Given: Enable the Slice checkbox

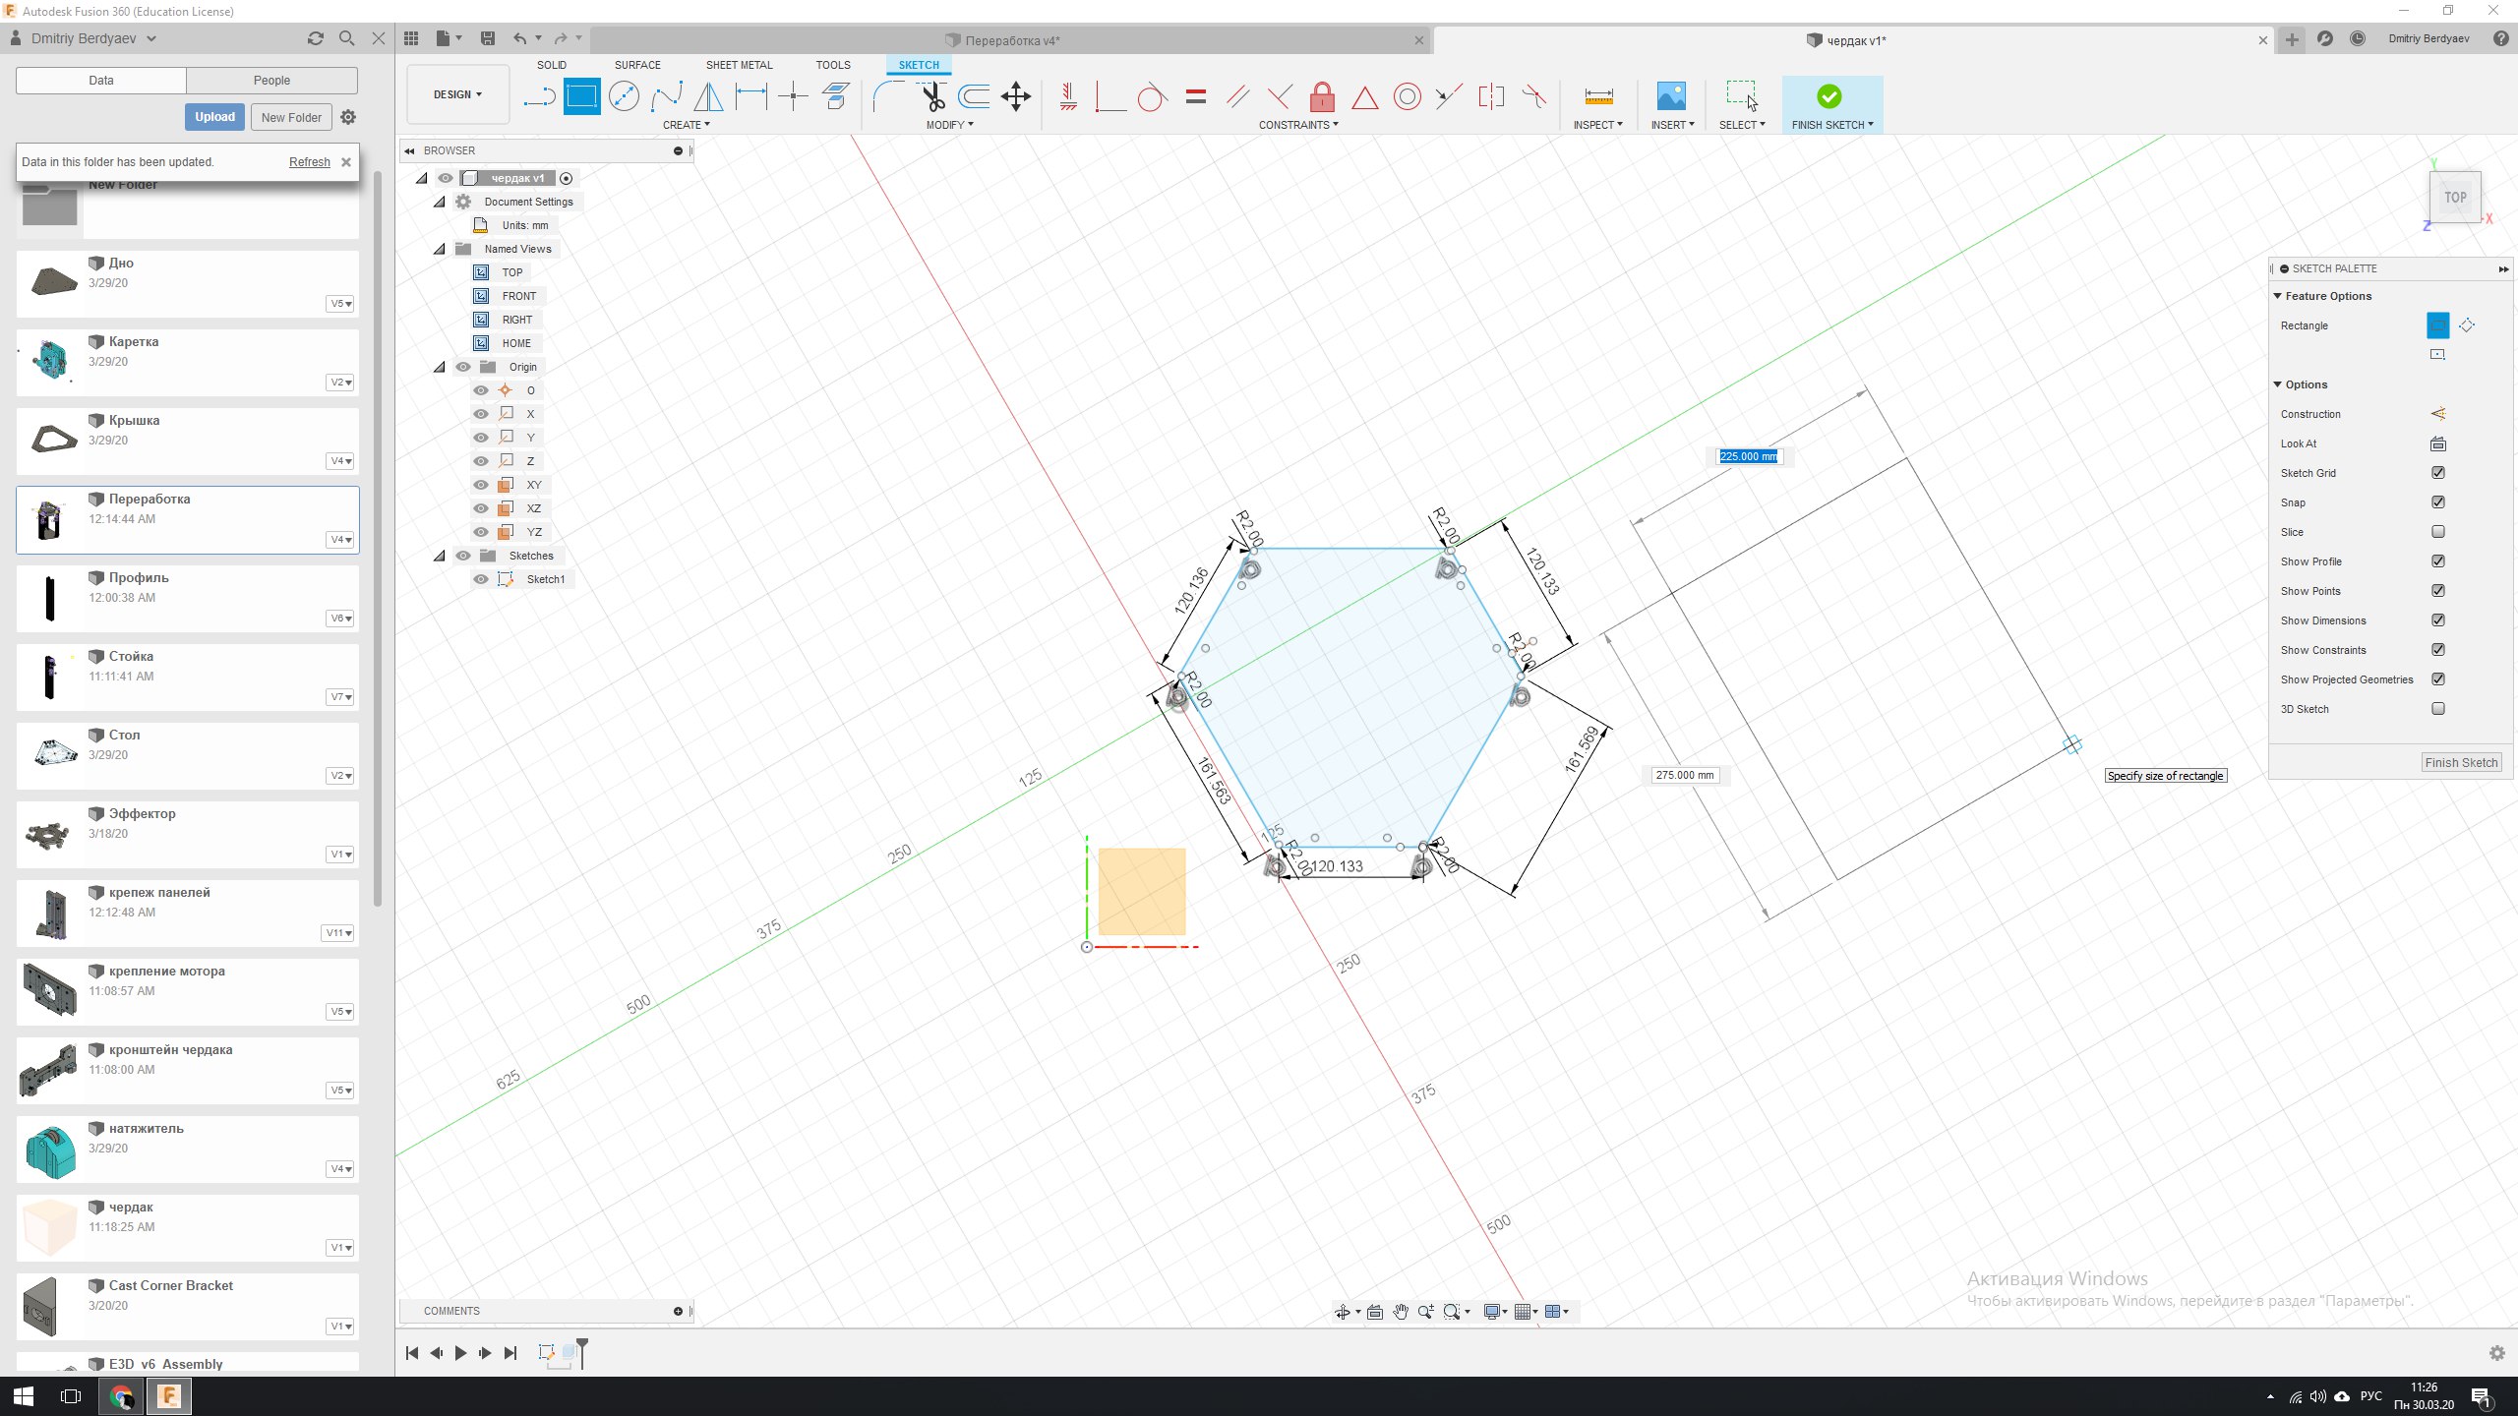Looking at the screenshot, I should pyautogui.click(x=2438, y=532).
